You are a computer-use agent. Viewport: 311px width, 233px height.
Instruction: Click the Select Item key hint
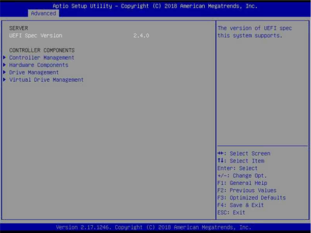pyautogui.click(x=241, y=161)
